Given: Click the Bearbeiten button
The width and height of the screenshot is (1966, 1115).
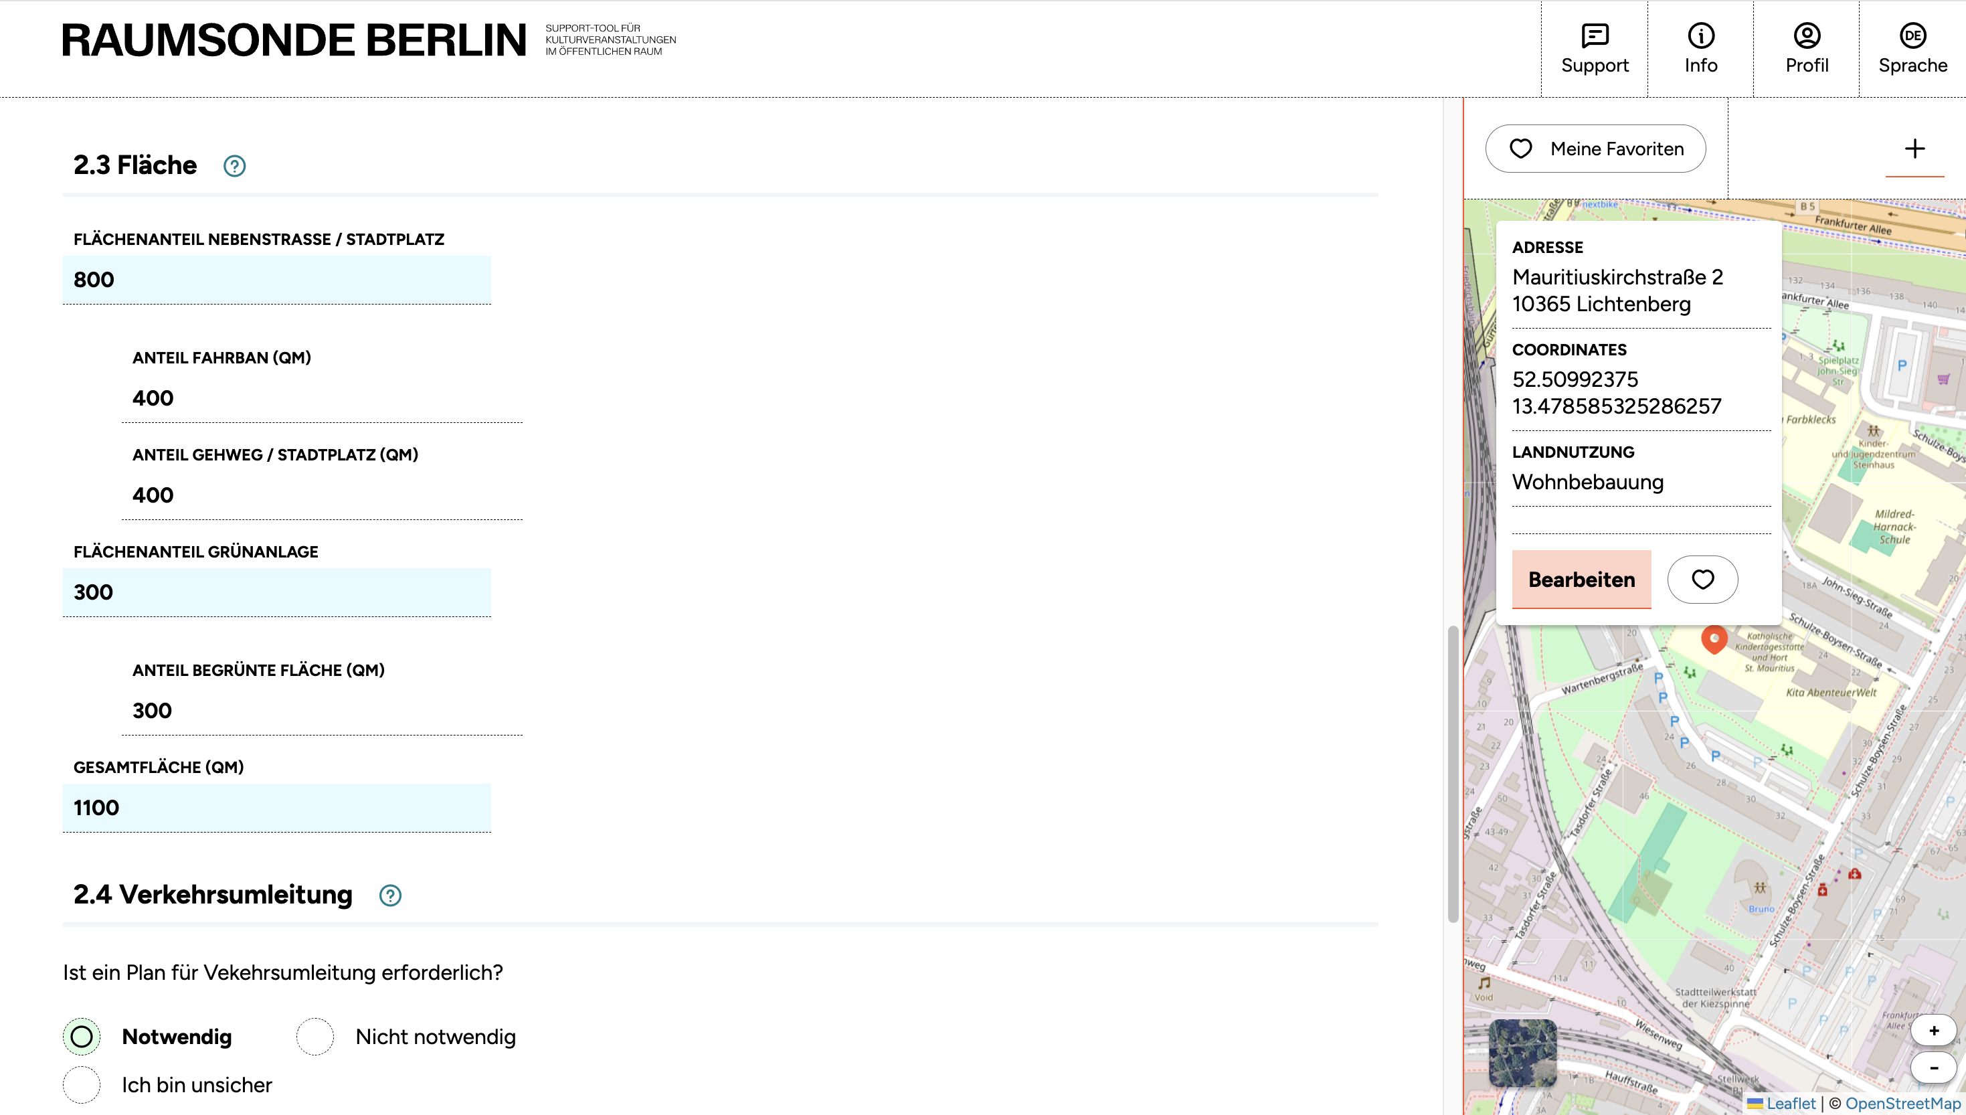Looking at the screenshot, I should click(1582, 580).
